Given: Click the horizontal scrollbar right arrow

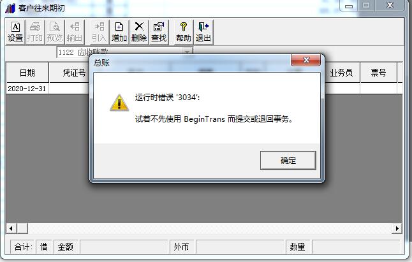Looking at the screenshot, I should (x=397, y=228).
